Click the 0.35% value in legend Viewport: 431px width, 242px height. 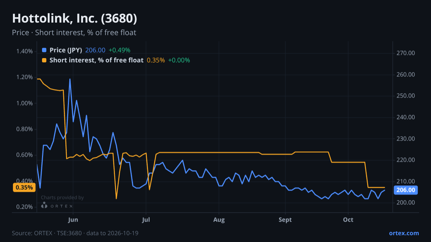click(x=156, y=60)
